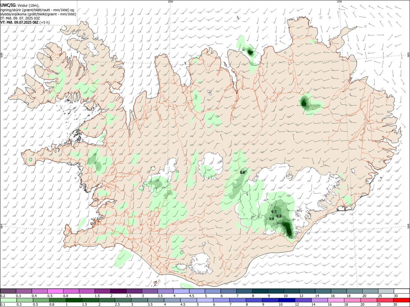
Task: Click the pink swatch labeled 18 in the rain row
Action: click(352, 300)
